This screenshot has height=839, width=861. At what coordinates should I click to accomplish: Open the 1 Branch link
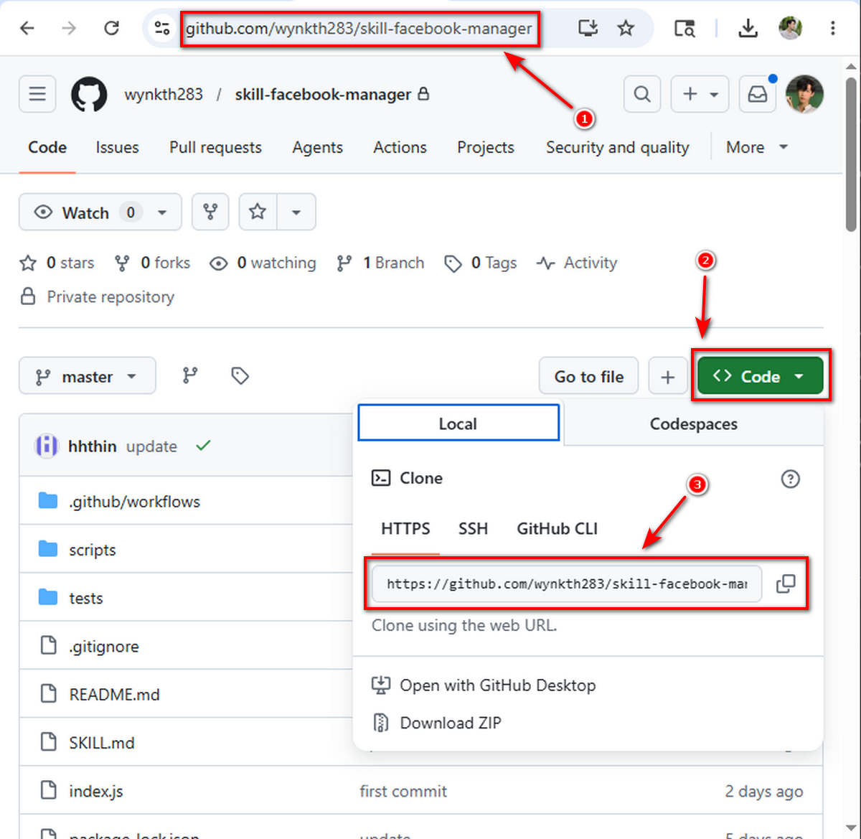tap(380, 263)
